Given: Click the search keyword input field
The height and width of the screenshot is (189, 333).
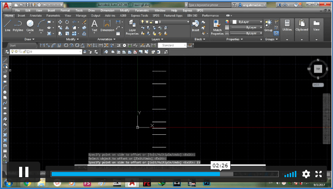Looking at the screenshot, I should 209,5.
